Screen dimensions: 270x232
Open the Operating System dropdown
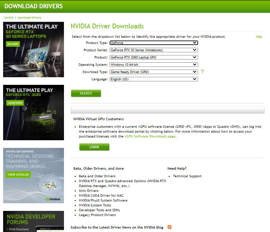[154, 64]
